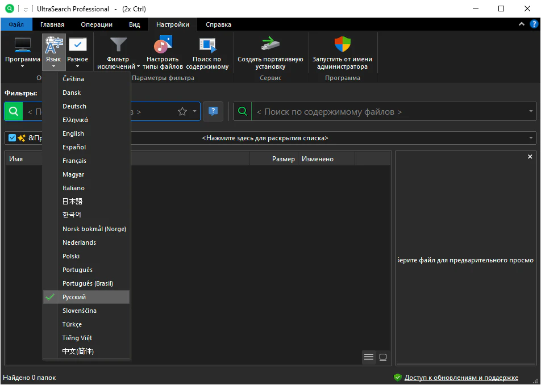Open Доступ к обновлениям и поддержке link

click(461, 378)
